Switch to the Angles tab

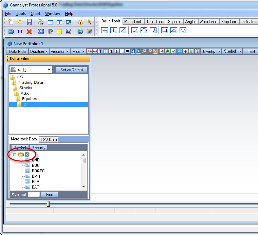pos(191,21)
